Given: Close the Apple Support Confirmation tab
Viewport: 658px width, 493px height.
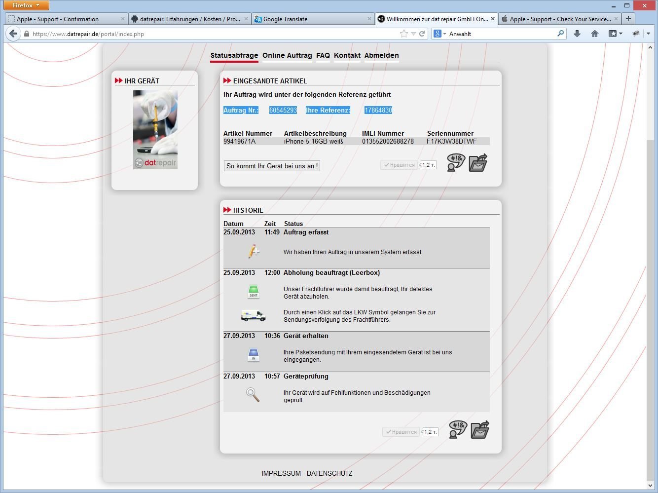Looking at the screenshot, I should click(x=123, y=19).
